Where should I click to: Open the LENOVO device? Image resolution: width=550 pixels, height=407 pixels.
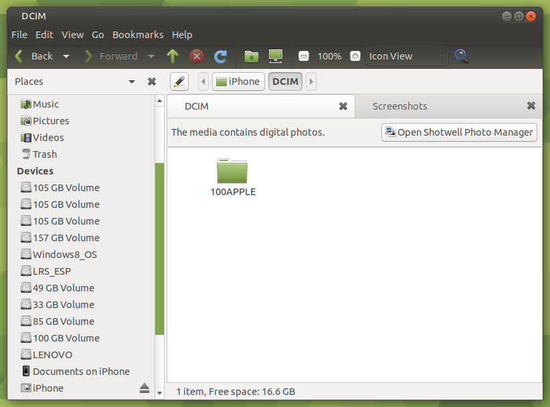coord(46,355)
